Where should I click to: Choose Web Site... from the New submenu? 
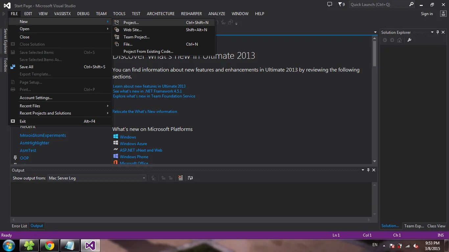coord(163,30)
